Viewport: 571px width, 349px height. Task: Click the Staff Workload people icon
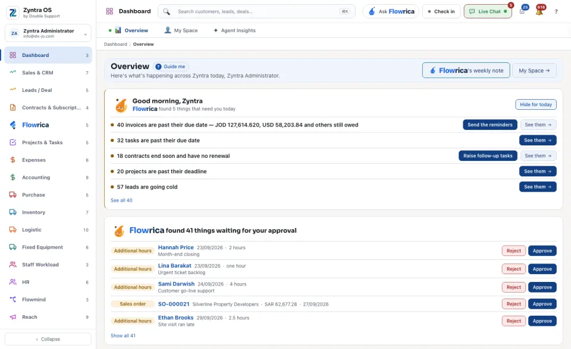point(12,265)
